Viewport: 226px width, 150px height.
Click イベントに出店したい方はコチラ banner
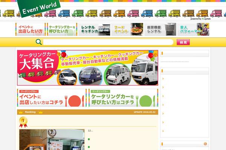[52, 98]
